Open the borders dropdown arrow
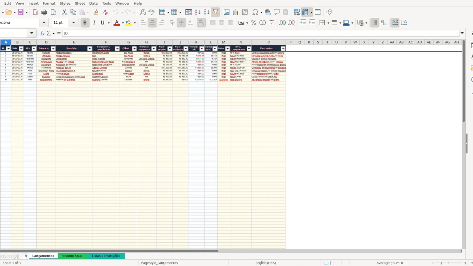This screenshot has width=473, height=266. (x=328, y=23)
